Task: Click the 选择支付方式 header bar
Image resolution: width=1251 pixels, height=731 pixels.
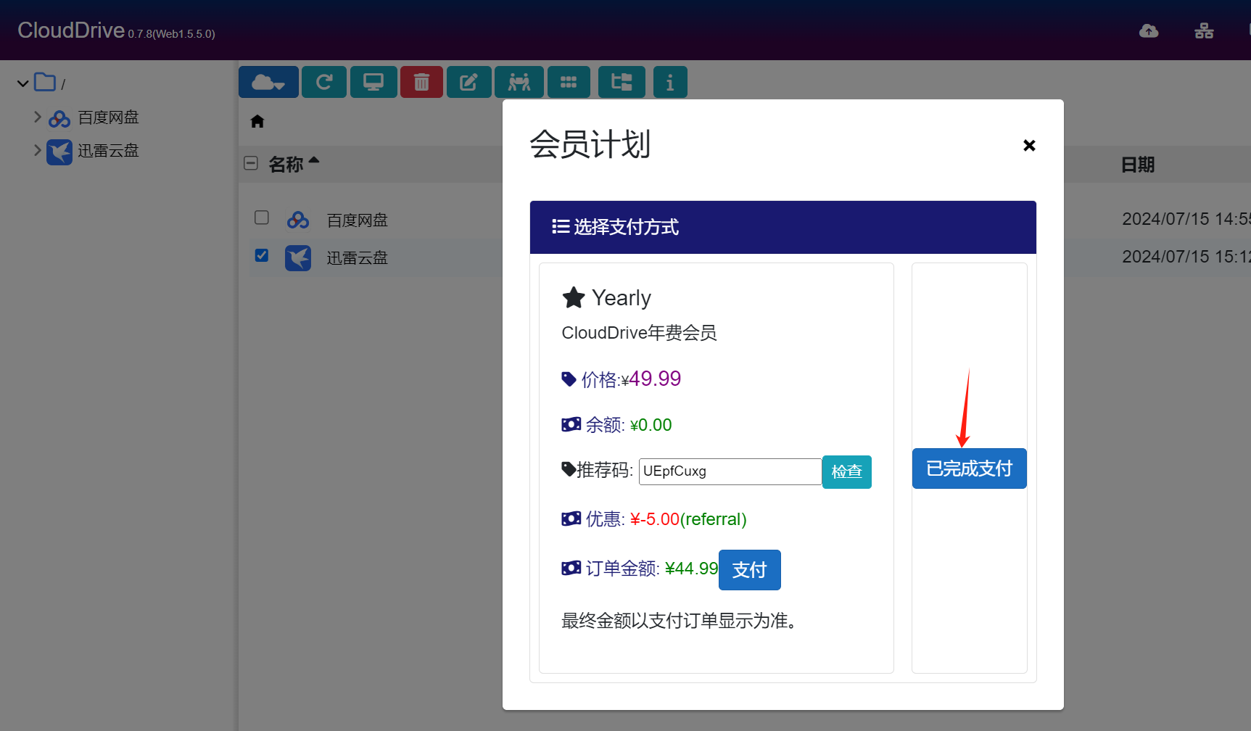Action: point(783,227)
